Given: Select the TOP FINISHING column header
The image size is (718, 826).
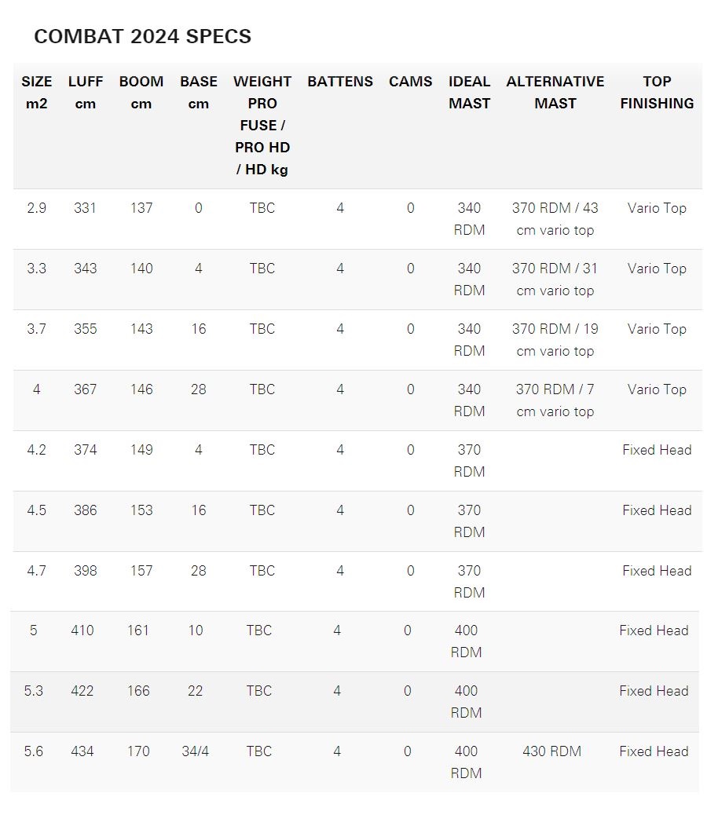Looking at the screenshot, I should click(657, 93).
